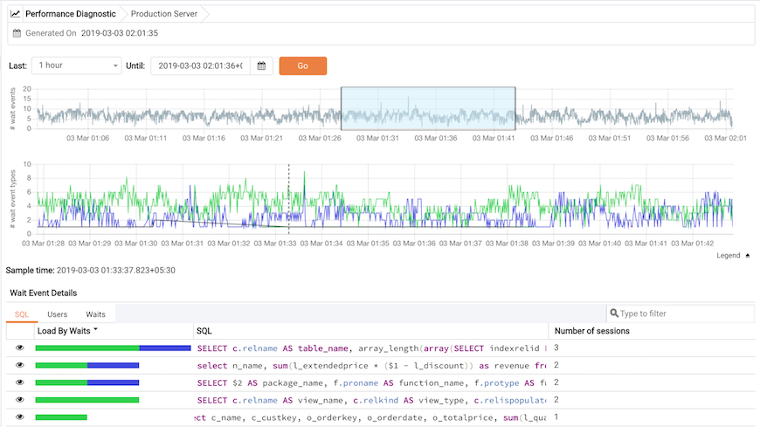Click '03 Mar 01:42' label on detail chart
760x427 pixels.
pyautogui.click(x=692, y=244)
